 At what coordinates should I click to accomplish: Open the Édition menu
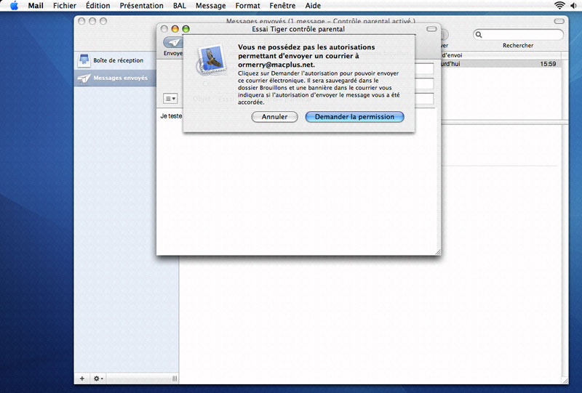[98, 6]
